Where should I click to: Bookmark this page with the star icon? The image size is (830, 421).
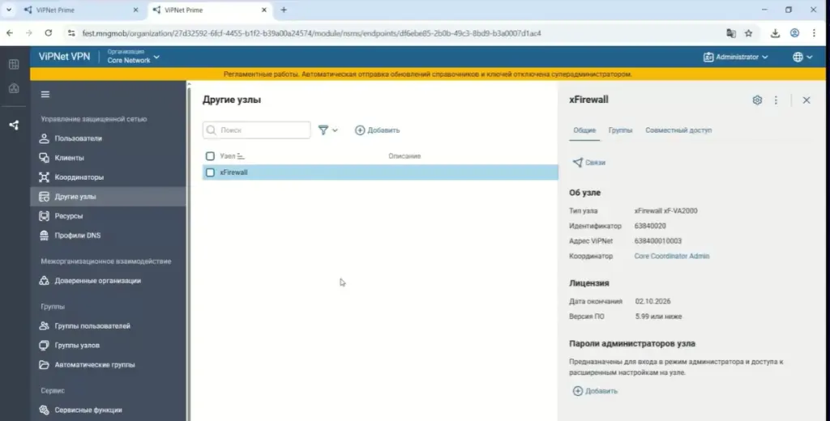tap(748, 33)
